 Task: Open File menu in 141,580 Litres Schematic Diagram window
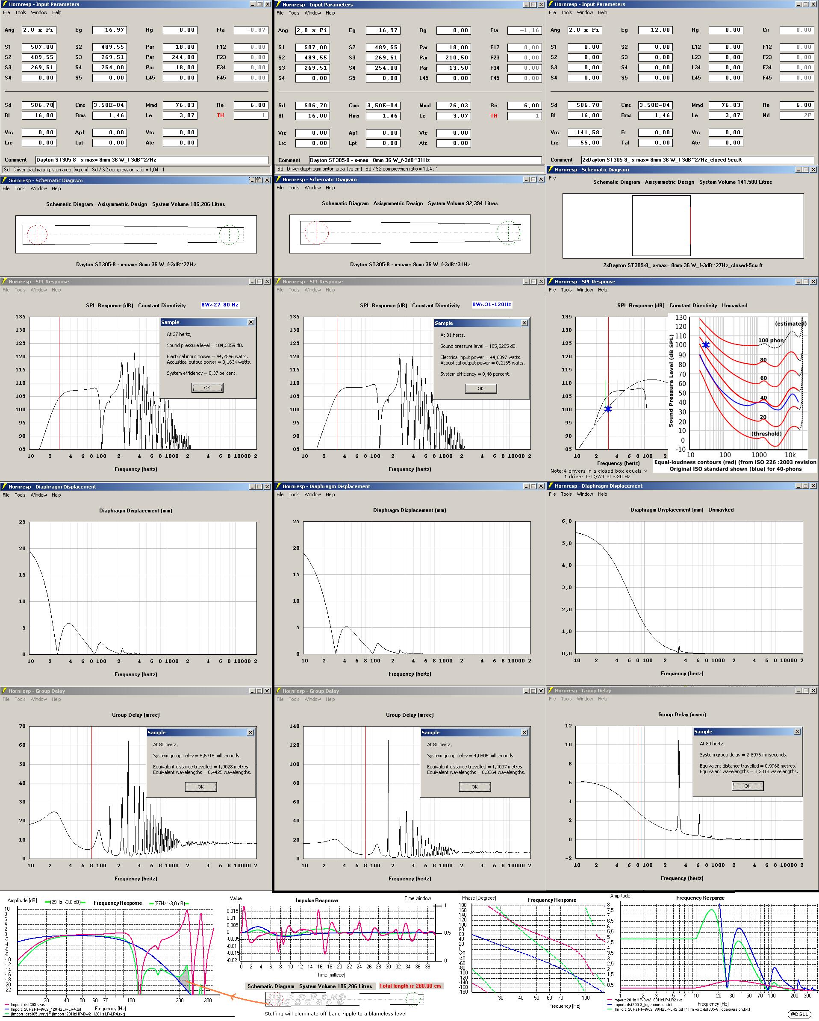[552, 178]
